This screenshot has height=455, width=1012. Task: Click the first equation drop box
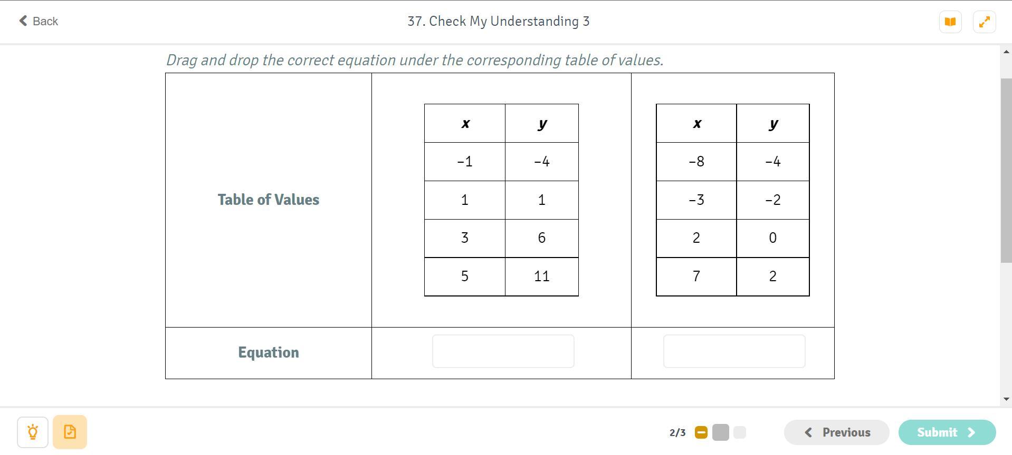[x=503, y=351]
